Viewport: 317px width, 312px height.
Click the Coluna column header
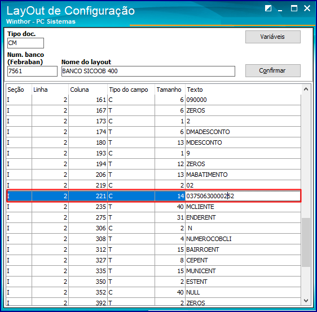tap(88, 90)
